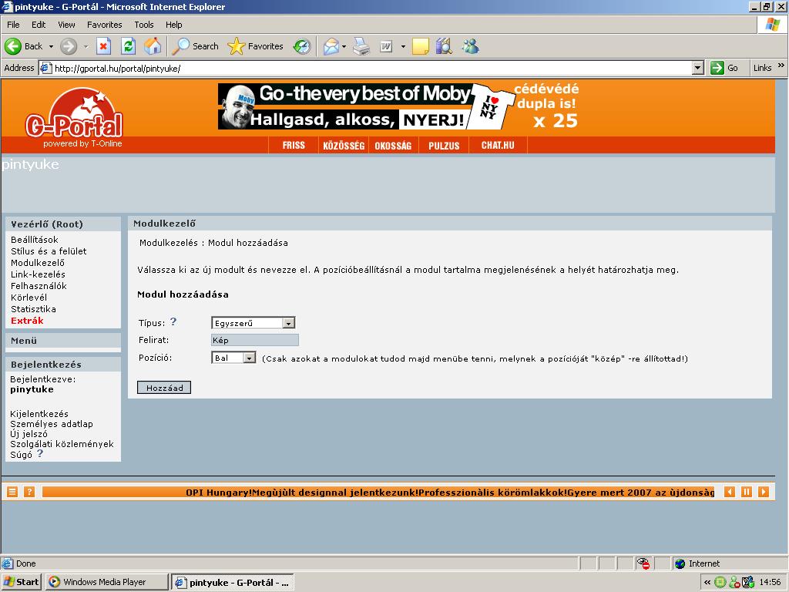Switch to the KÖZÖSSÉG tab
Image resolution: width=789 pixels, height=592 pixels.
click(344, 146)
